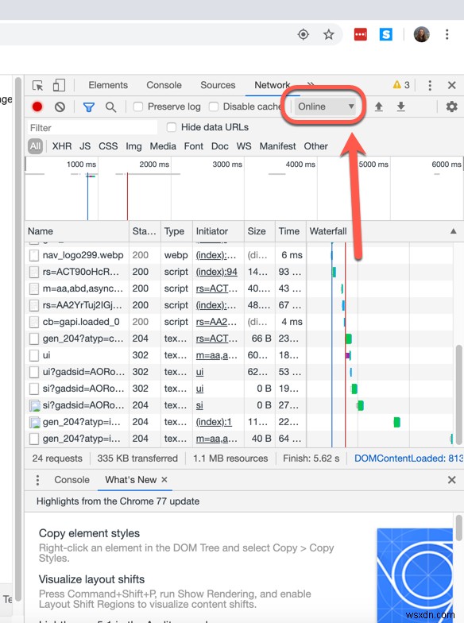Click the Chrome 77 update thumbnail image
Viewport: 464px width, 623px height.
[415, 575]
